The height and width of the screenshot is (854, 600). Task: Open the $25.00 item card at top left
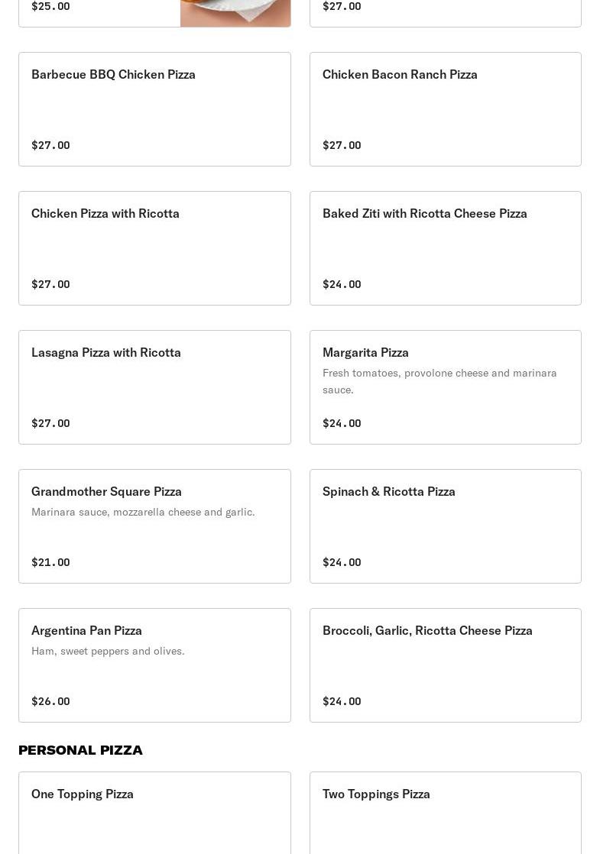[x=99, y=11]
